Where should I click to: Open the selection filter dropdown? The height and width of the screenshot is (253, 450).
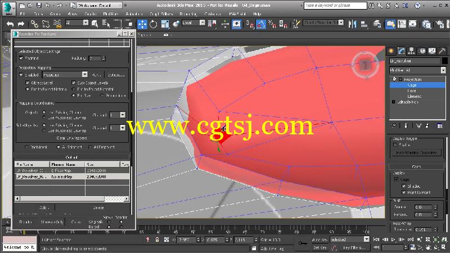click(77, 22)
